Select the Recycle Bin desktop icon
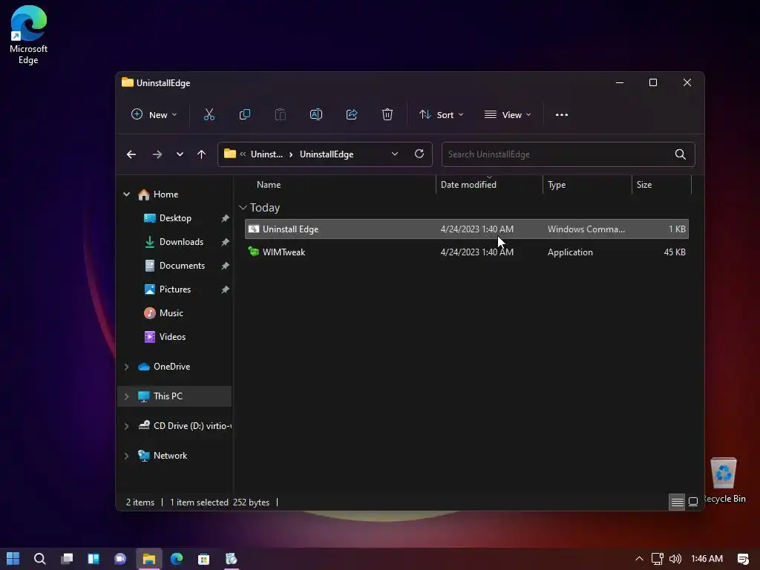Screen dimensions: 760x570 [x=724, y=480]
